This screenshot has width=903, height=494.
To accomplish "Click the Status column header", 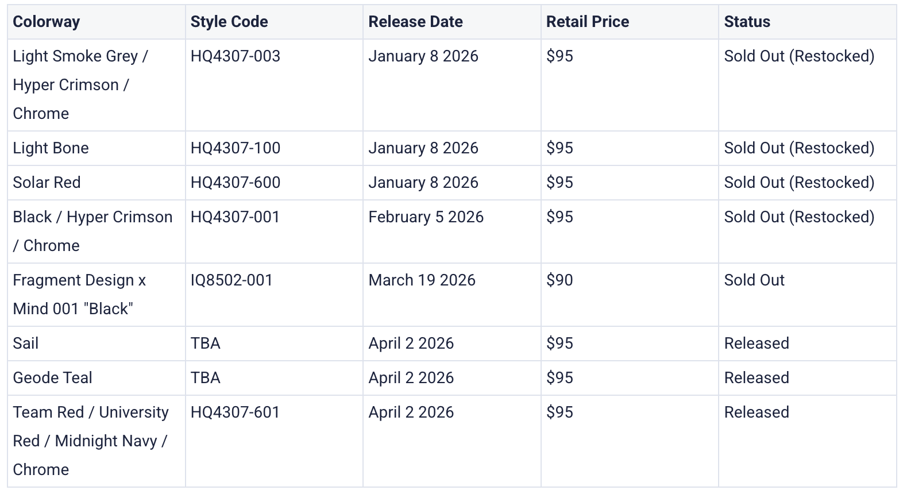I will pos(747,22).
